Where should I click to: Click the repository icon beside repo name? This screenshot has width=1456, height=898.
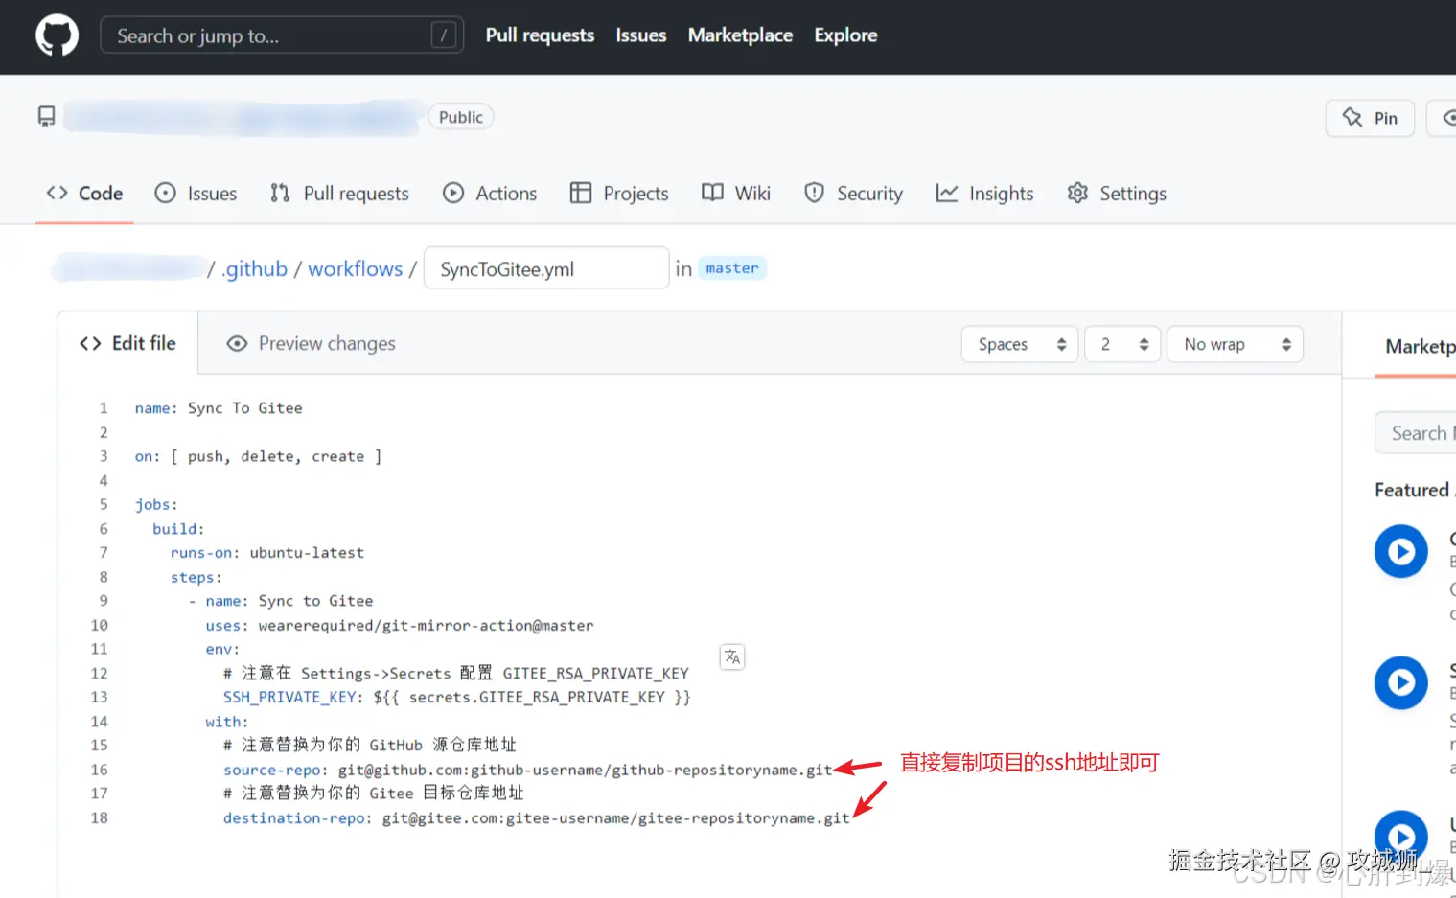46,117
